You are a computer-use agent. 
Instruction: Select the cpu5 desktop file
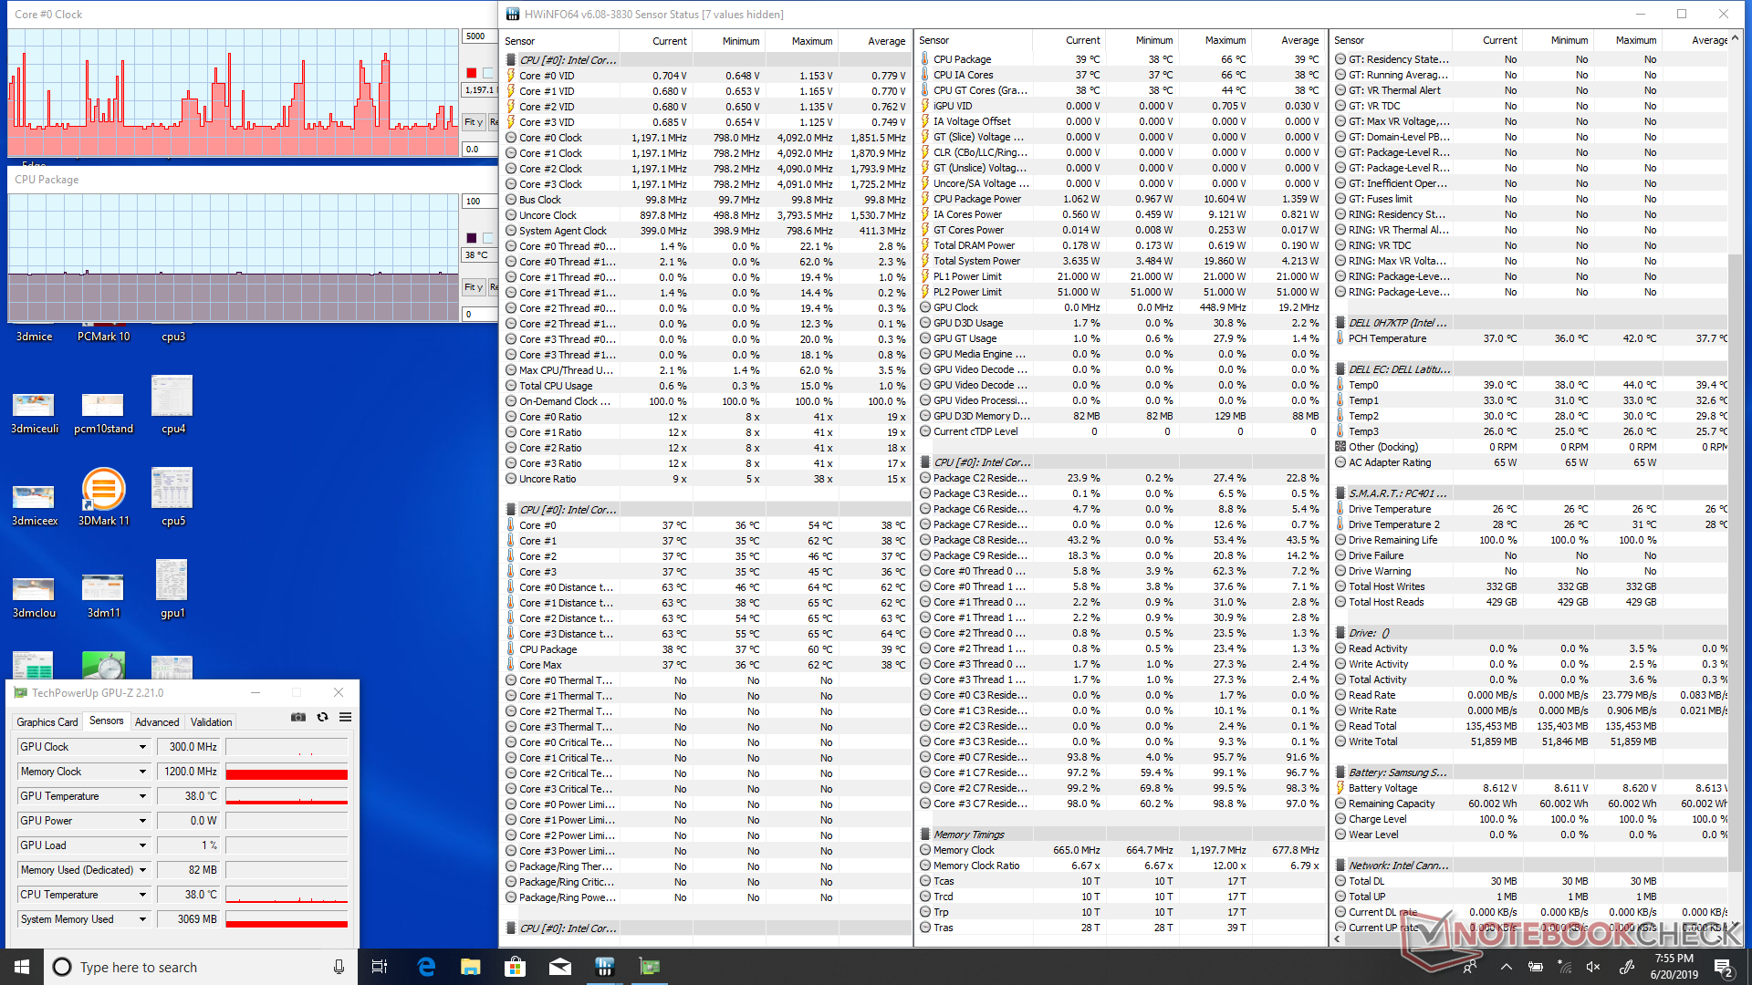(172, 497)
